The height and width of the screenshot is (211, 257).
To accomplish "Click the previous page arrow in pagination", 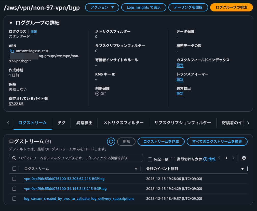I will (x=219, y=158).
